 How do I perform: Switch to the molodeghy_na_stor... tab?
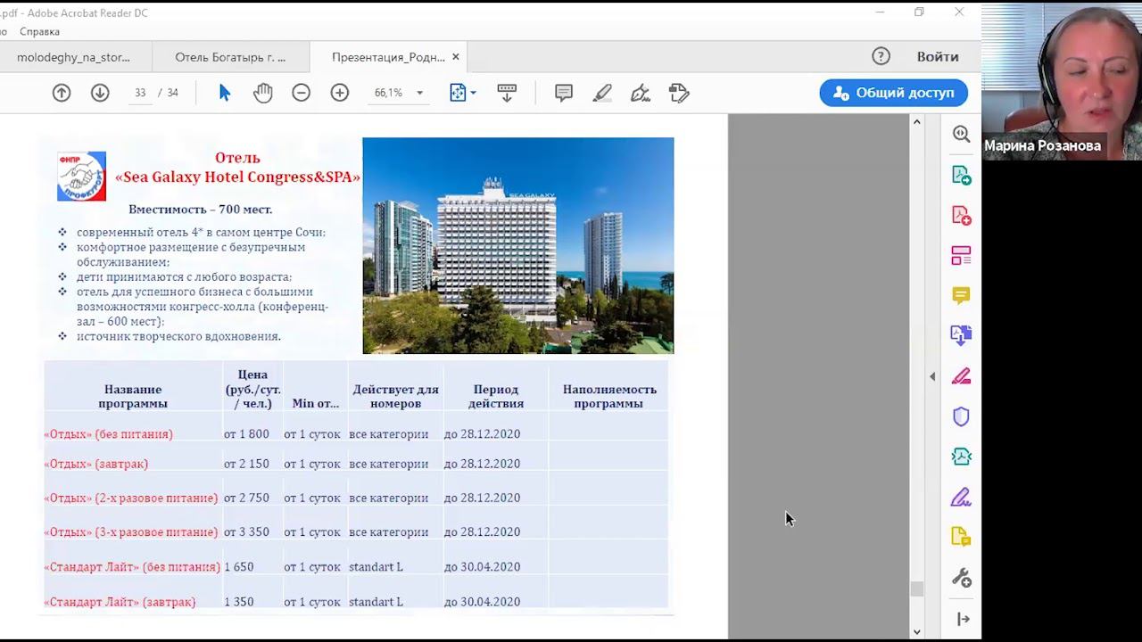(x=74, y=57)
